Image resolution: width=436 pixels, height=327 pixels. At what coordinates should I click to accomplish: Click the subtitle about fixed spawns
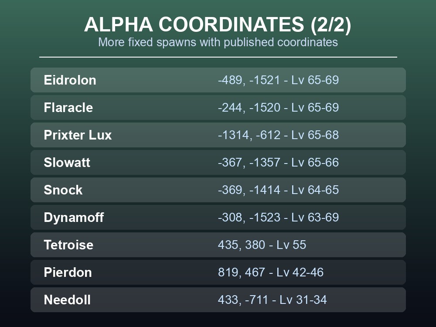(218, 42)
